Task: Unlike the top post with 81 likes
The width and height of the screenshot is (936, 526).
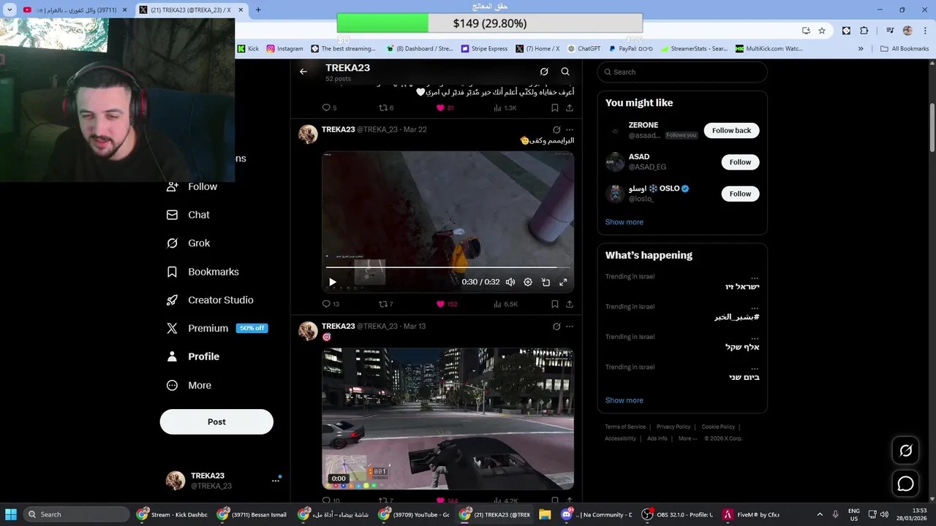Action: pyautogui.click(x=445, y=107)
